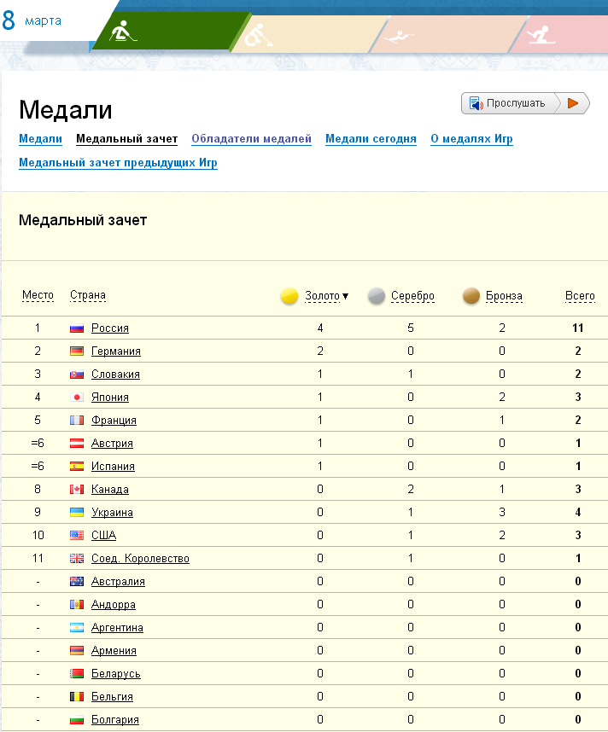
Task: Click the 8 марта date selector
Action: (34, 20)
